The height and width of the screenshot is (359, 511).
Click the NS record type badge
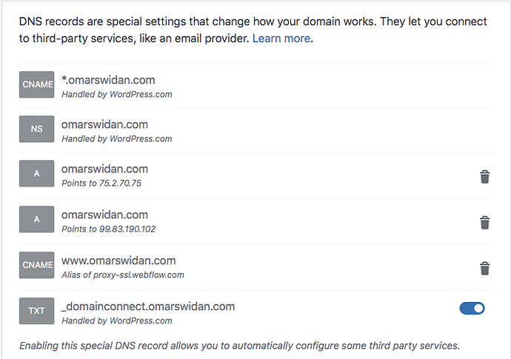[x=36, y=129]
